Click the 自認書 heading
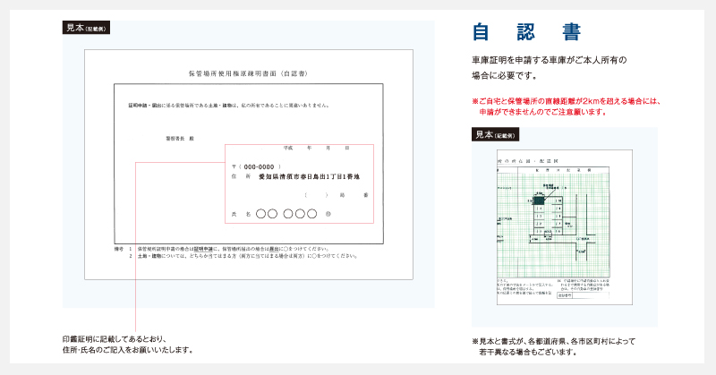Image resolution: width=716 pixels, height=375 pixels. [526, 32]
